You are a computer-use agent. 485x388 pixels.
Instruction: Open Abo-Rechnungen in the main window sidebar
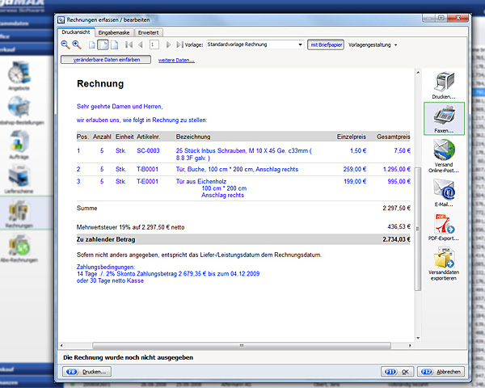coord(19,248)
